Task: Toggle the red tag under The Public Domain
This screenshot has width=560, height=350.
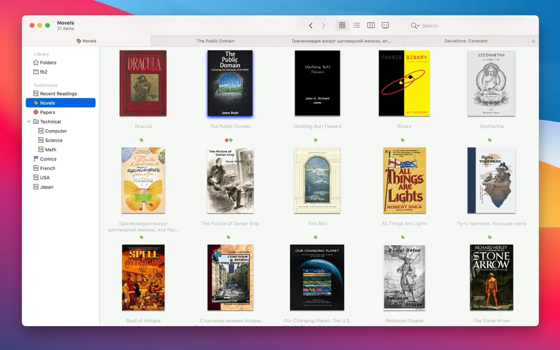Action: [227, 140]
